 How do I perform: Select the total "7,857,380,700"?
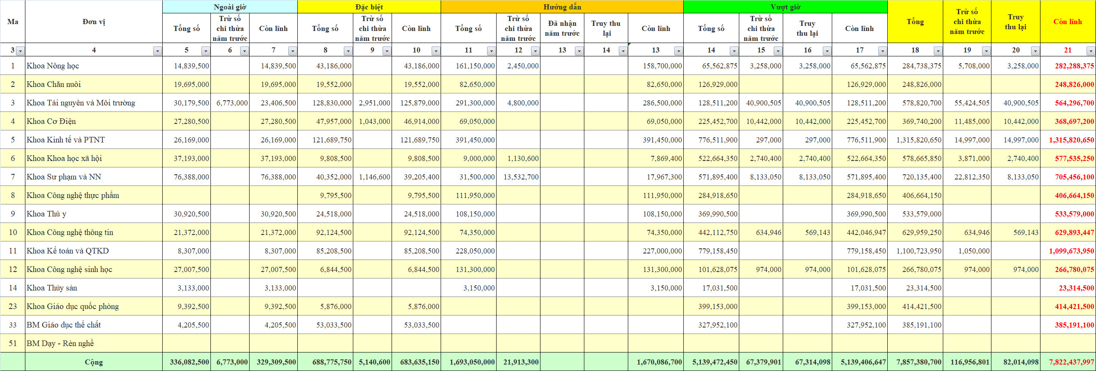[x=915, y=362]
